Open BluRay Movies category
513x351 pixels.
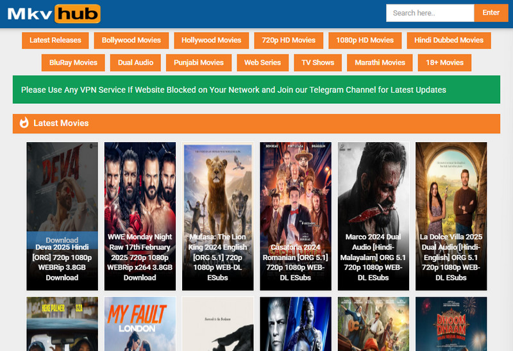[73, 62]
